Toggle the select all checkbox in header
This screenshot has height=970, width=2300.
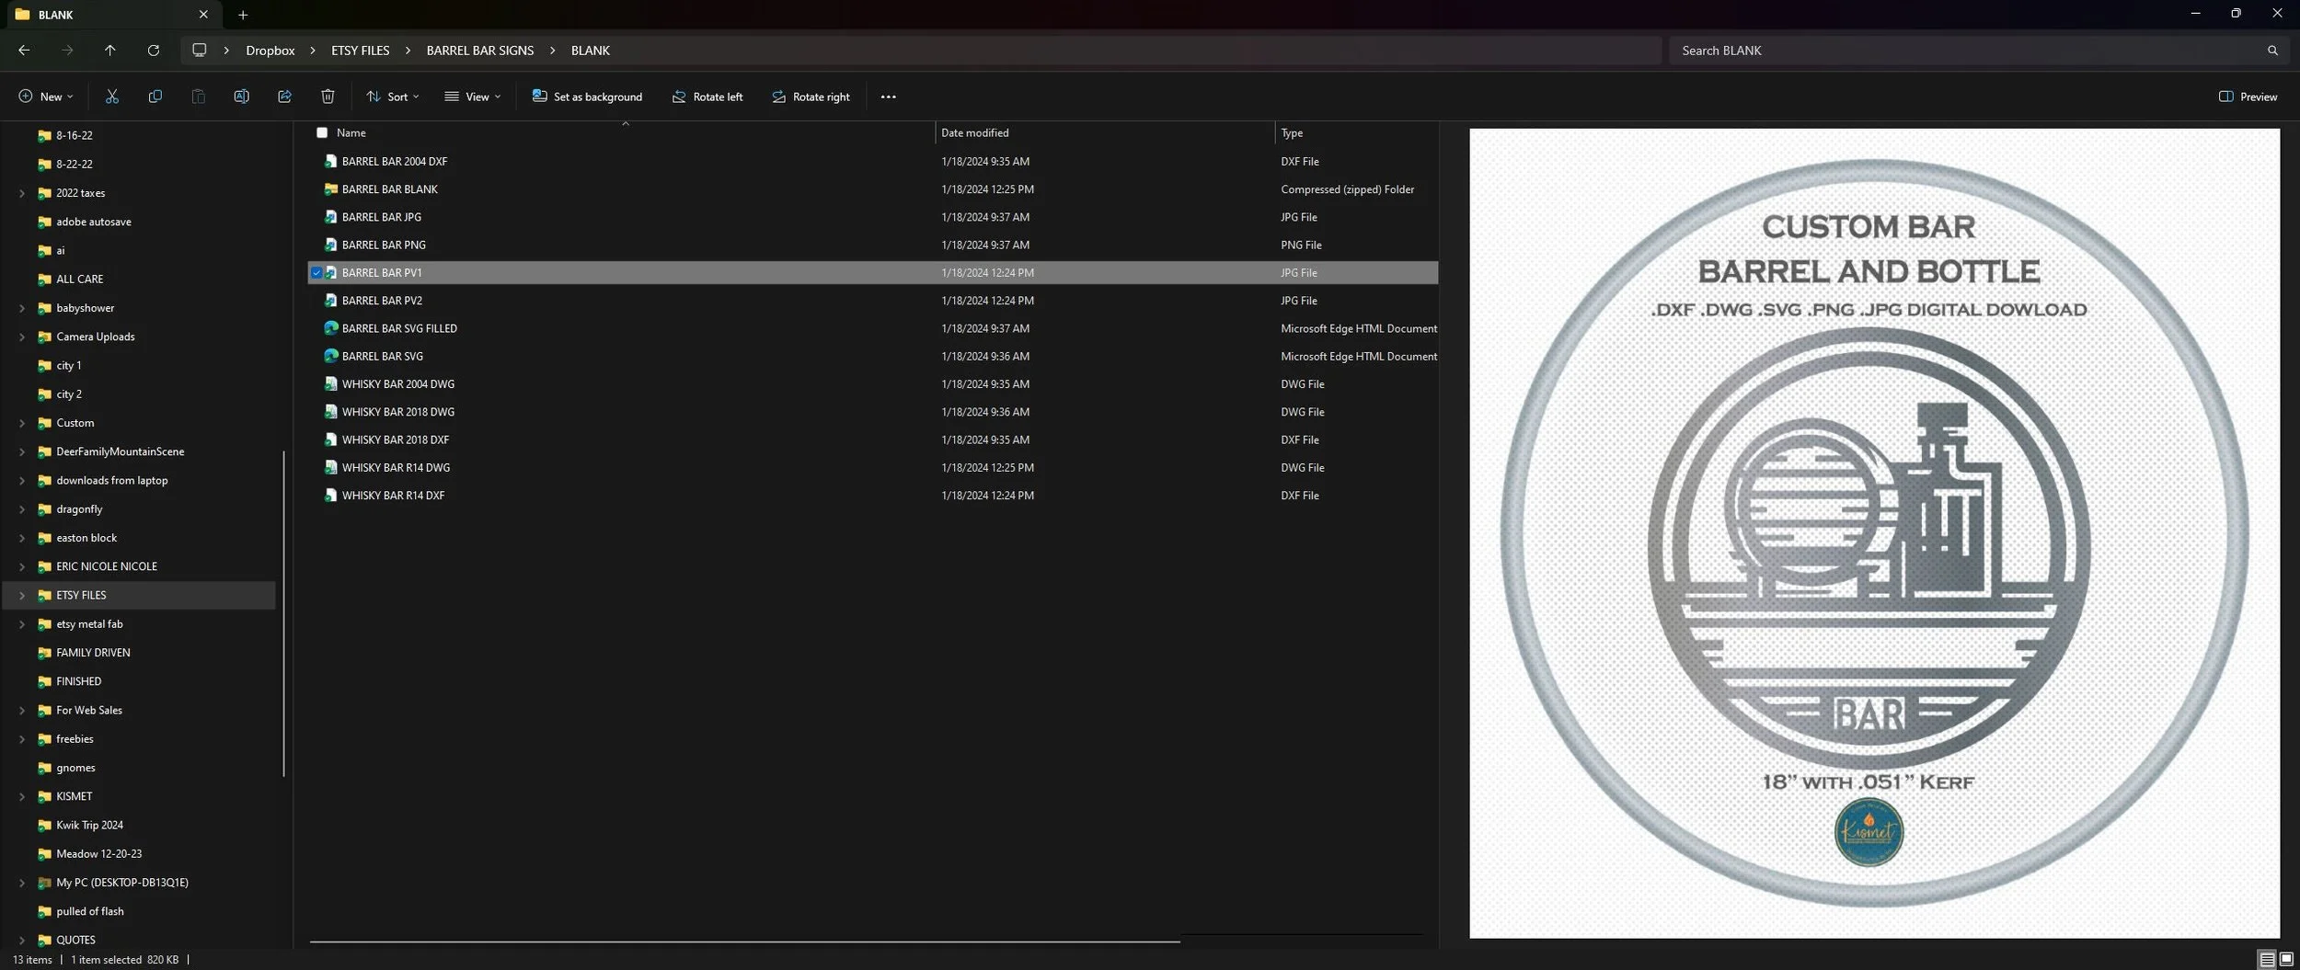(322, 132)
